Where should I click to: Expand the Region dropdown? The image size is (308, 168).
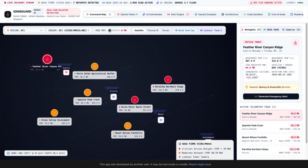point(24,30)
